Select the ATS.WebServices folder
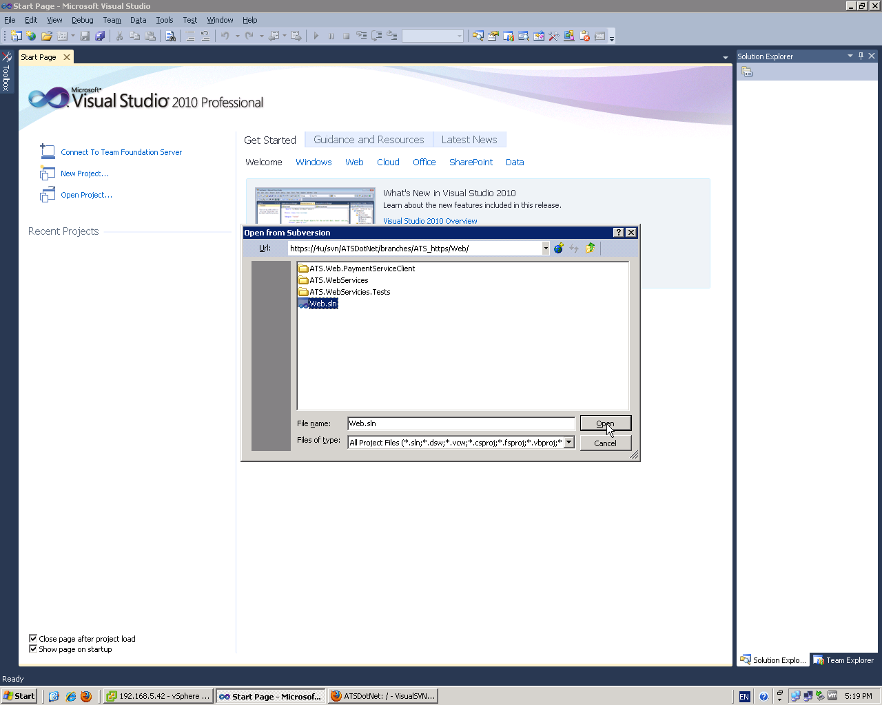The image size is (882, 705). [x=333, y=280]
